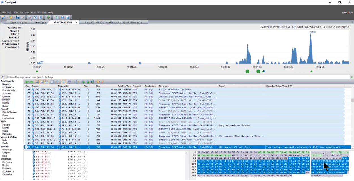The height and width of the screenshot is (181, 354).
Task: Toggle the decode view button
Action: pos(41,82)
